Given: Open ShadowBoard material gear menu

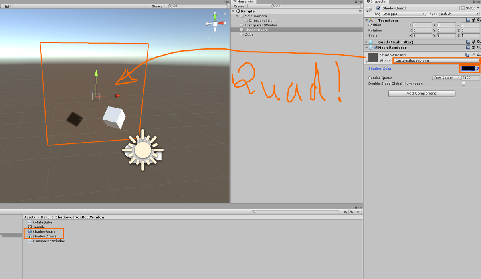Looking at the screenshot, I should tap(477, 55).
